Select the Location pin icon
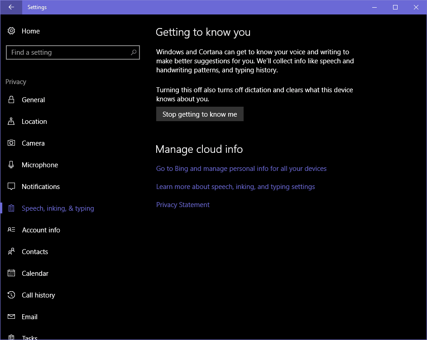Viewport: 427px width, 340px height. tap(11, 121)
